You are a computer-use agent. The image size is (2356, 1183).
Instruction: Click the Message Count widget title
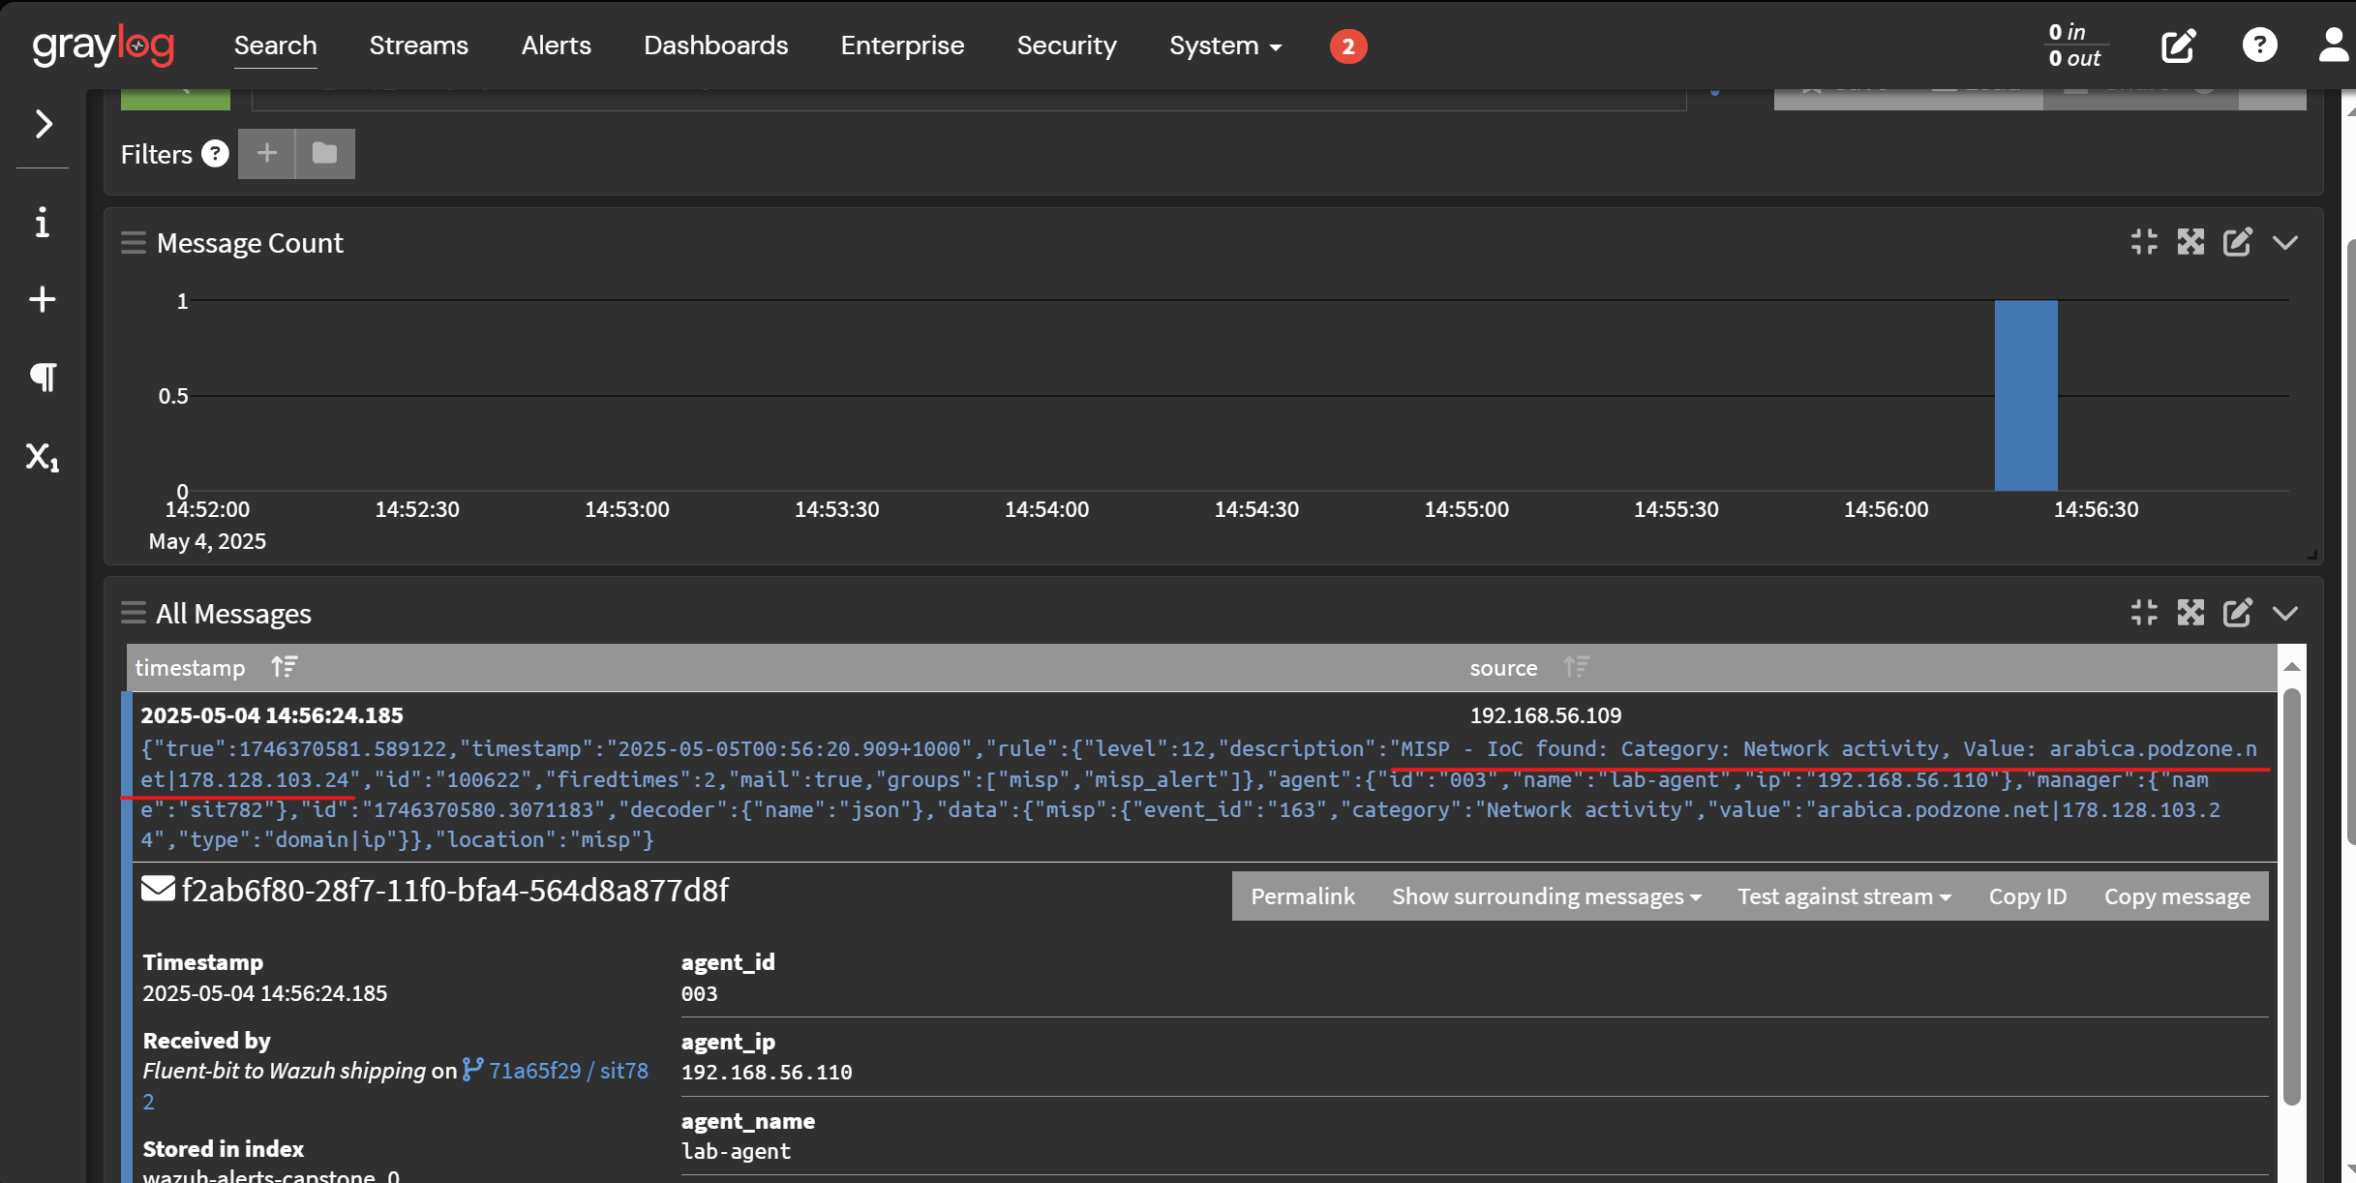point(250,243)
